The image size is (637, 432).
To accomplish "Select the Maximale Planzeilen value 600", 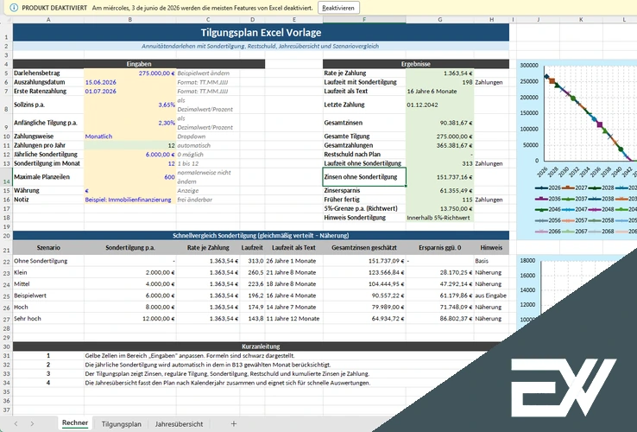I will [x=130, y=177].
